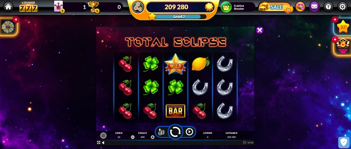Viewport: 351px width, 149px height.
Task: Decrease Einsatz with the minus button
Action: point(133,137)
